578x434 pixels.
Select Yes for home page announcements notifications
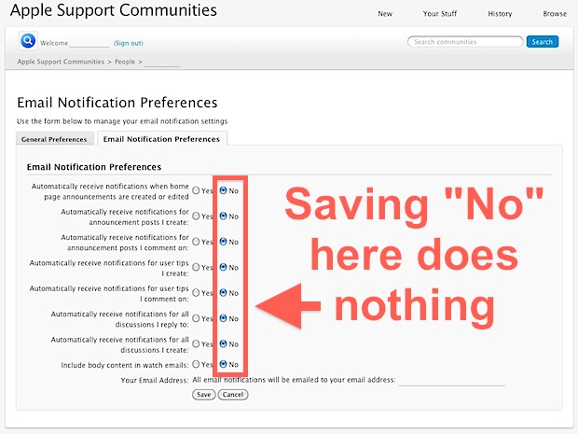click(196, 190)
